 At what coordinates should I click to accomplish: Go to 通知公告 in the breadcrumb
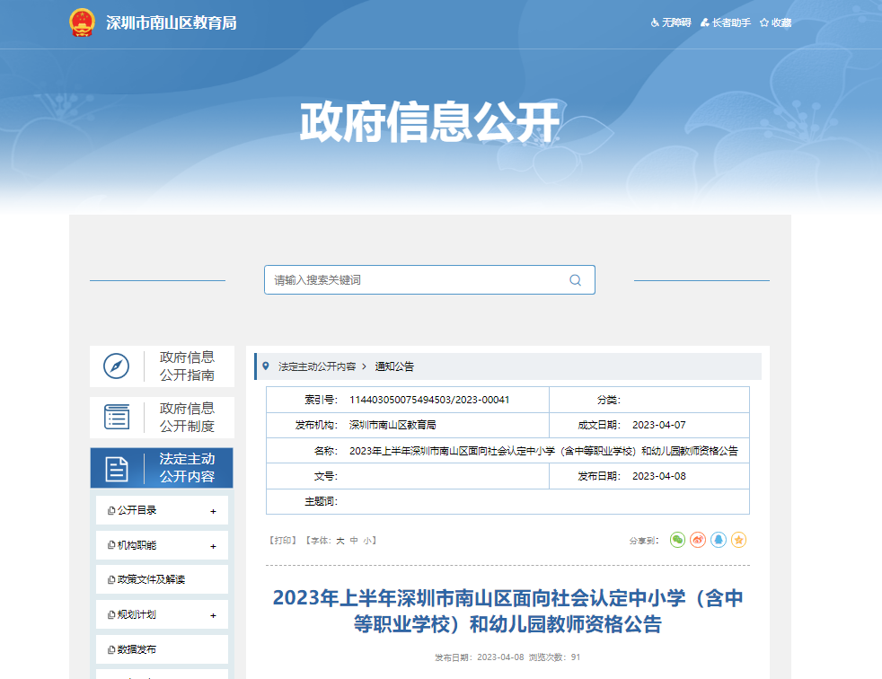click(x=394, y=366)
